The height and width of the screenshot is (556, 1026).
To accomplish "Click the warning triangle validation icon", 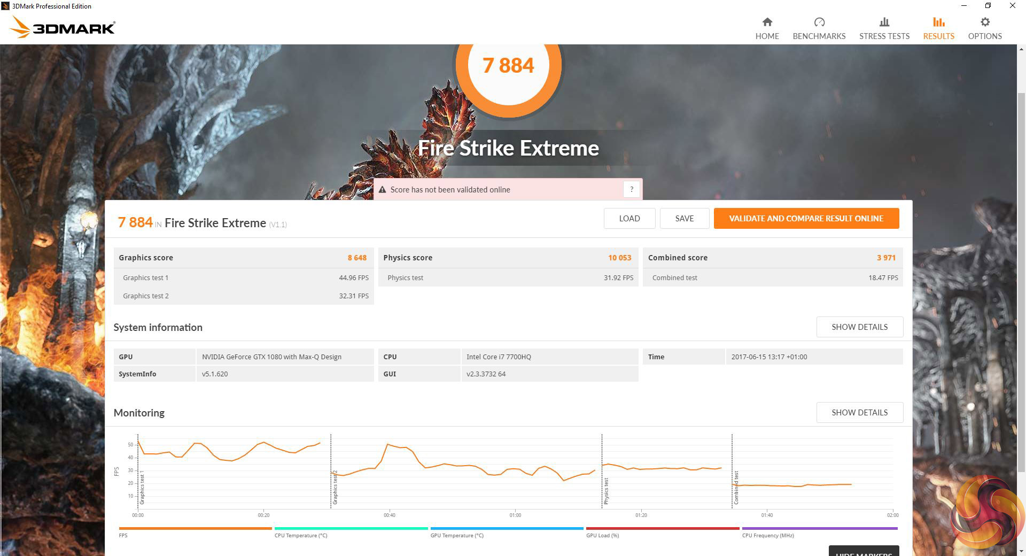I will (382, 190).
